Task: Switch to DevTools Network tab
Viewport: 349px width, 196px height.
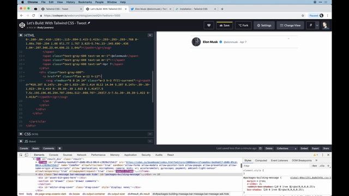Action: 81,155
